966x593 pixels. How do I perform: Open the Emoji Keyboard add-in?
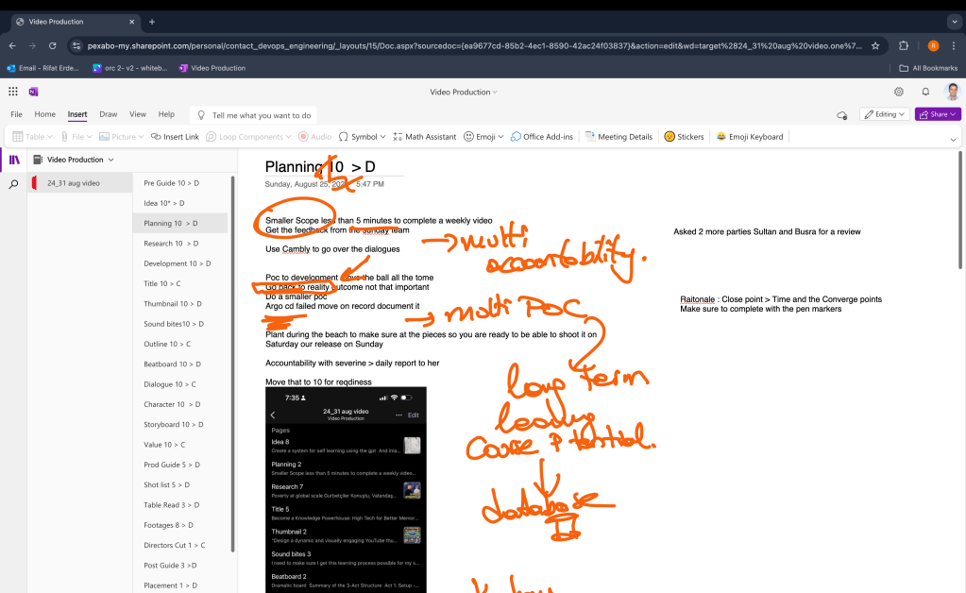pos(750,137)
